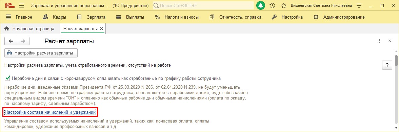Screen dimensions: 399x132
Task: Close the Расчет зарплаты form
Action: pos(389,41)
